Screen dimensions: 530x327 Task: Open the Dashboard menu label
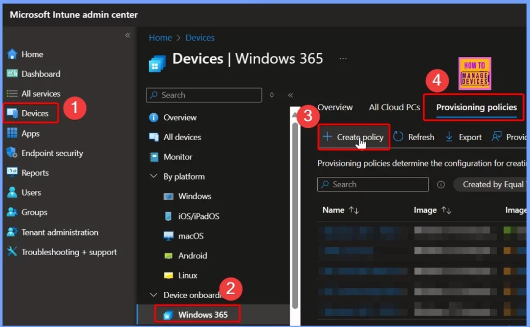tap(41, 73)
